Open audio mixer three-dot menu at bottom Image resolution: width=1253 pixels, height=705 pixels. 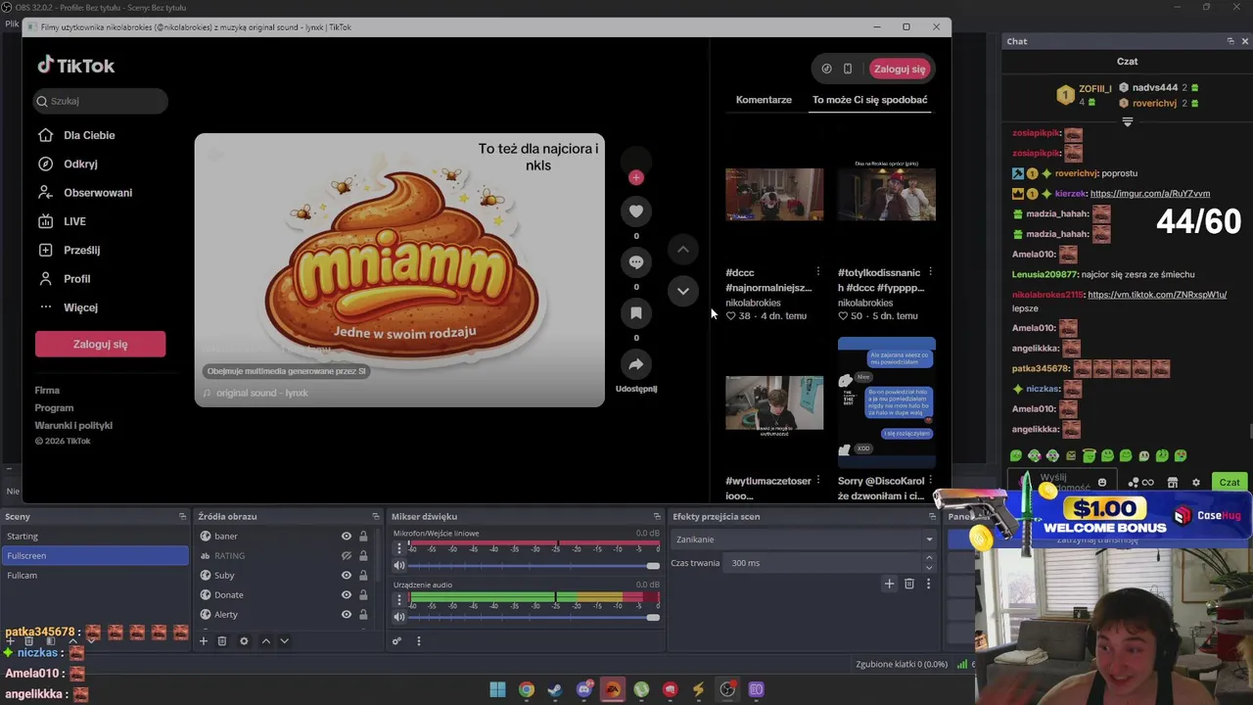(419, 641)
